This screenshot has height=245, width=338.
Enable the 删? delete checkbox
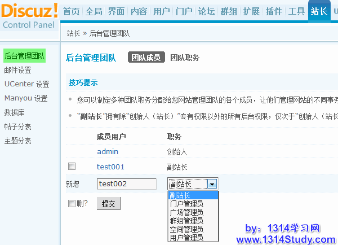point(72,203)
